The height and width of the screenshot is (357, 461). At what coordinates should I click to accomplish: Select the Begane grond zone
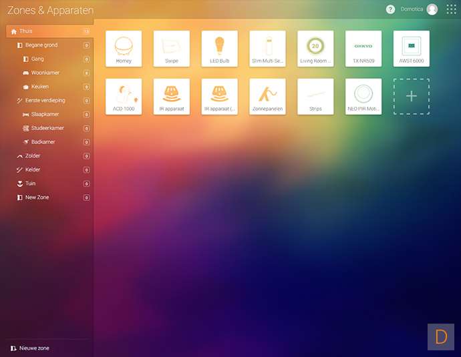click(53, 45)
